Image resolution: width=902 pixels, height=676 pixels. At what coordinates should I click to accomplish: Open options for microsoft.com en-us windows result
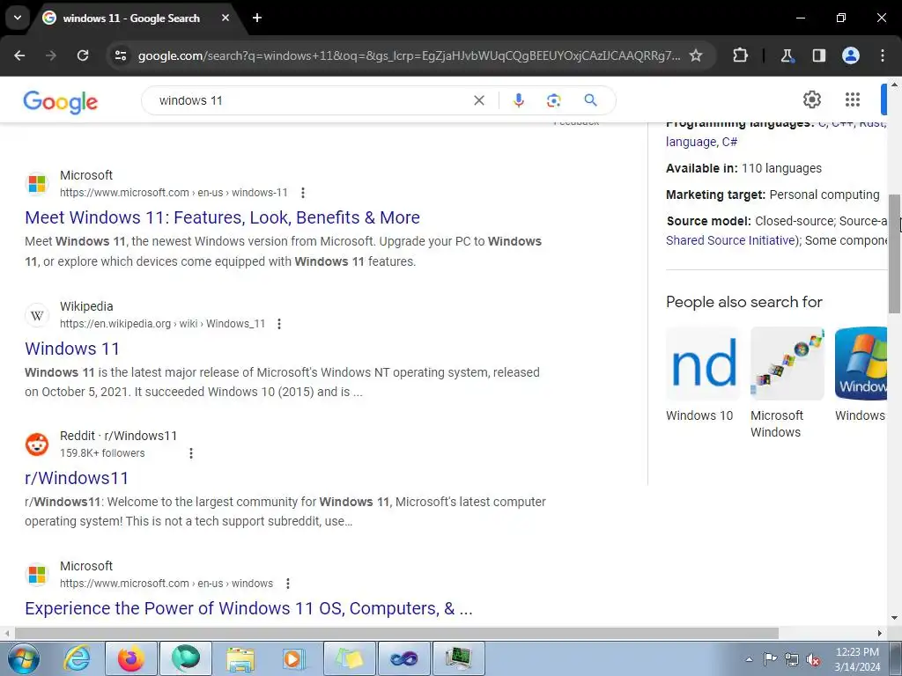pyautogui.click(x=288, y=583)
